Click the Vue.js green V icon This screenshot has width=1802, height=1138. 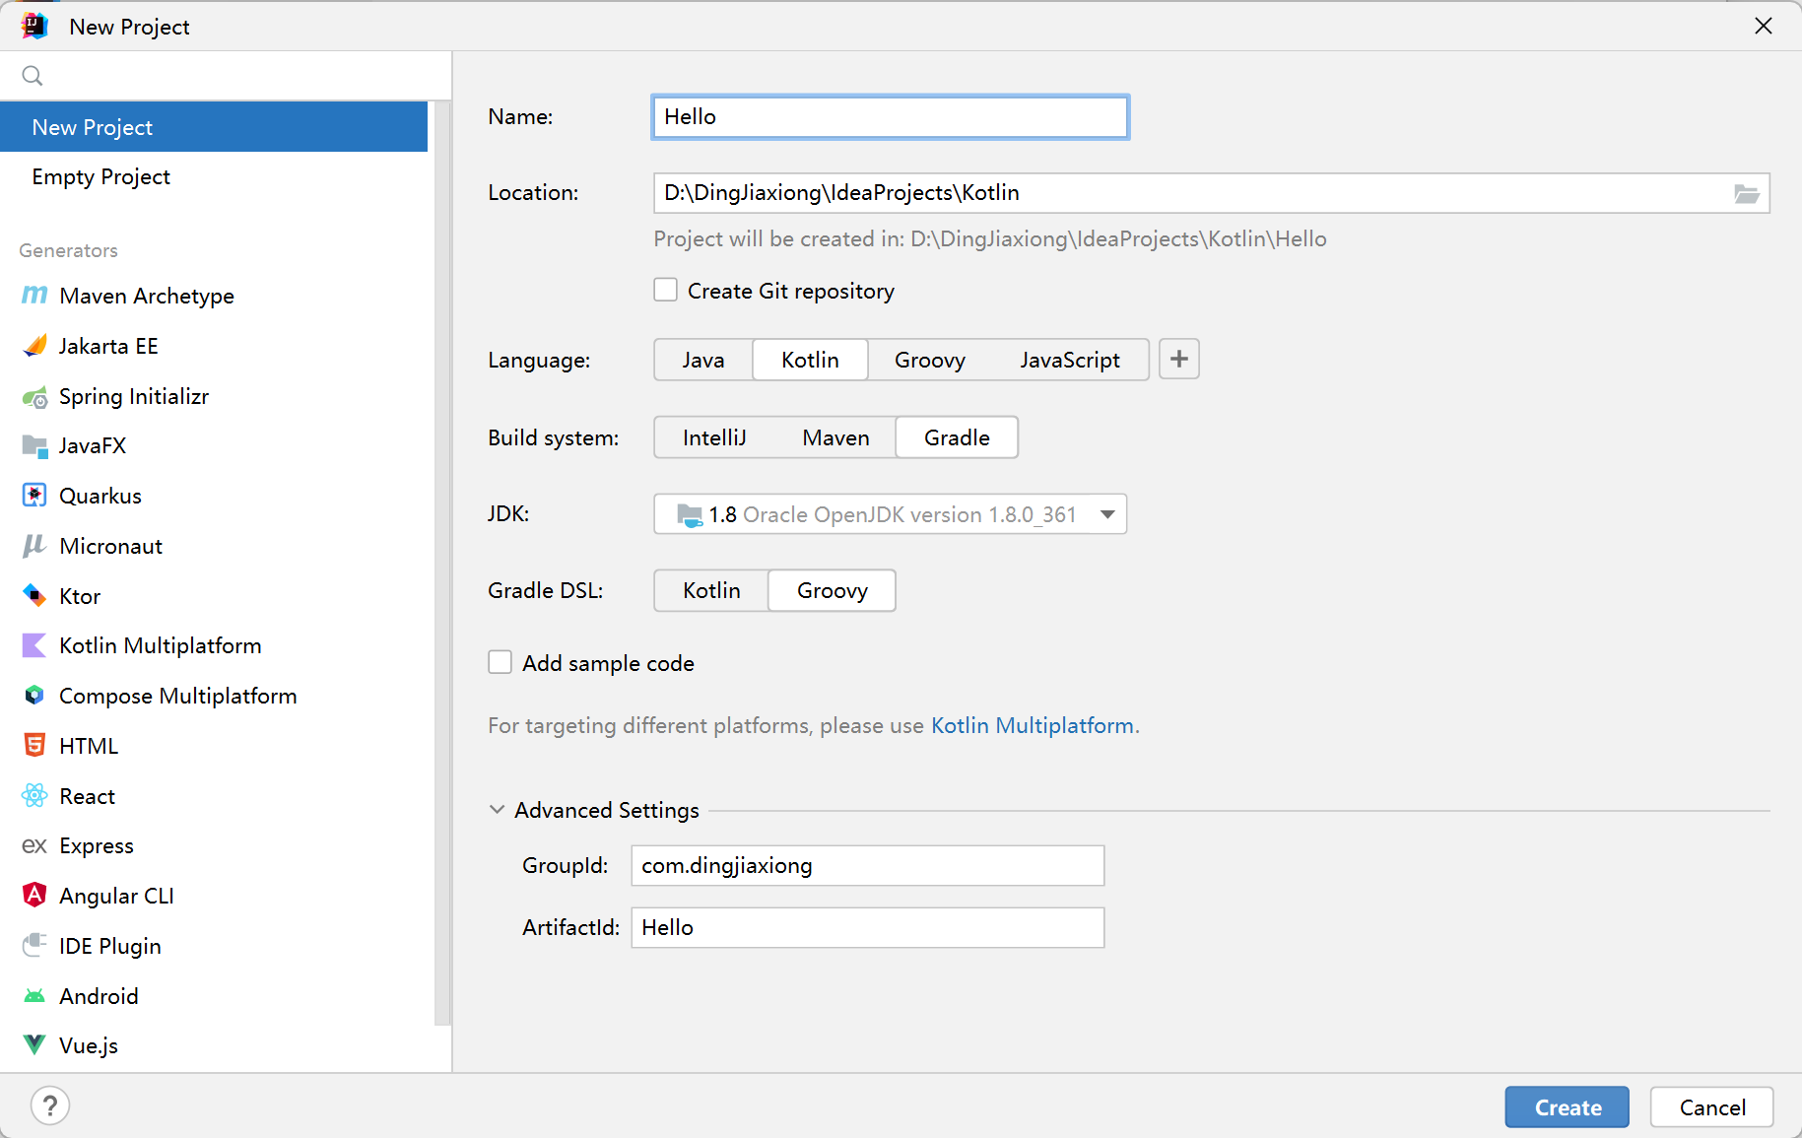click(34, 1045)
